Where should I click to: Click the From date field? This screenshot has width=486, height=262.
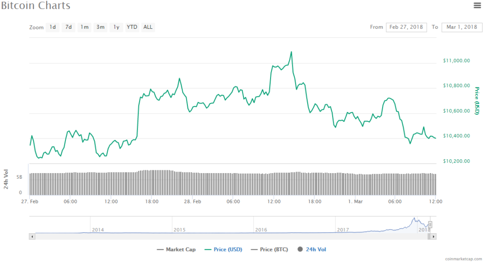406,27
